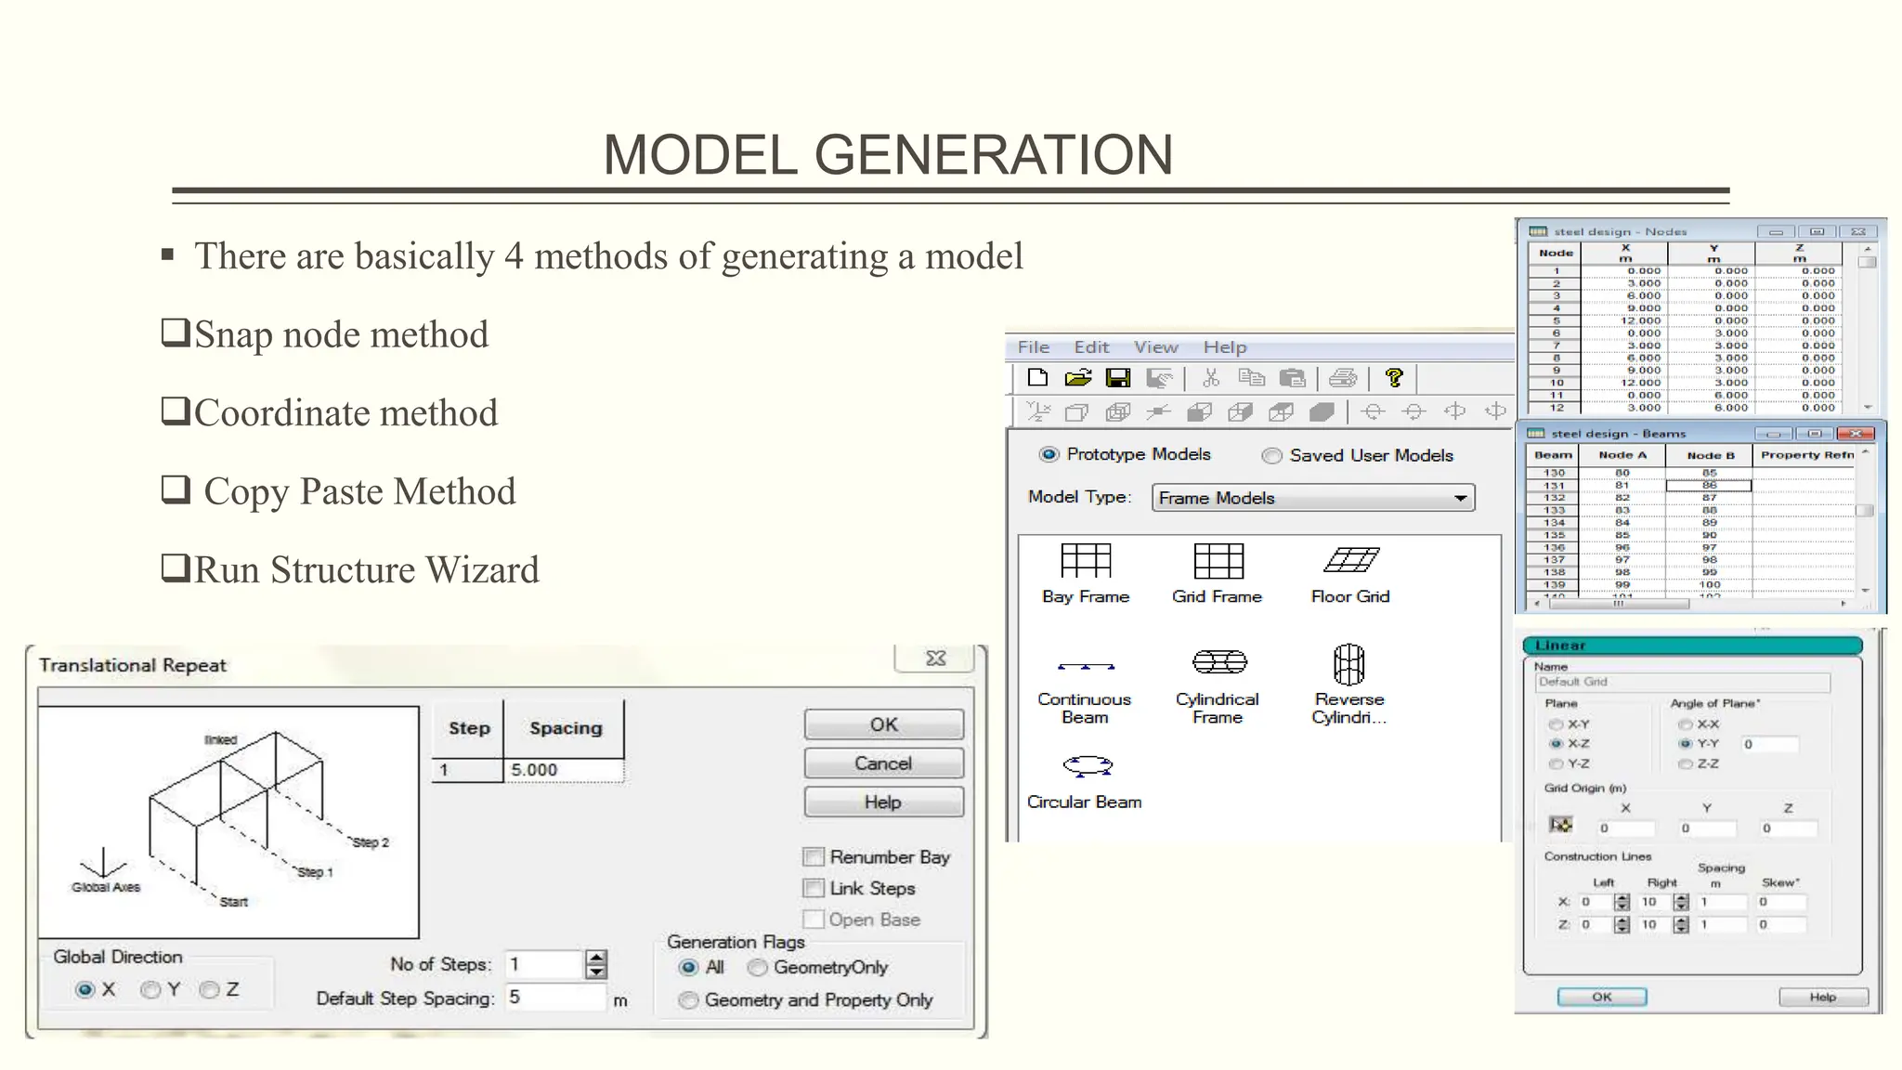
Task: Click the Save floppy disk icon
Action: (1118, 378)
